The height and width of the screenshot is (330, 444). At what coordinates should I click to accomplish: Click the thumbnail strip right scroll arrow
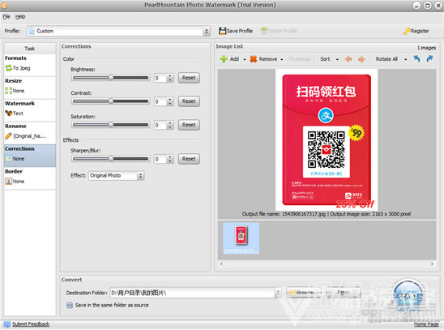(x=432, y=264)
